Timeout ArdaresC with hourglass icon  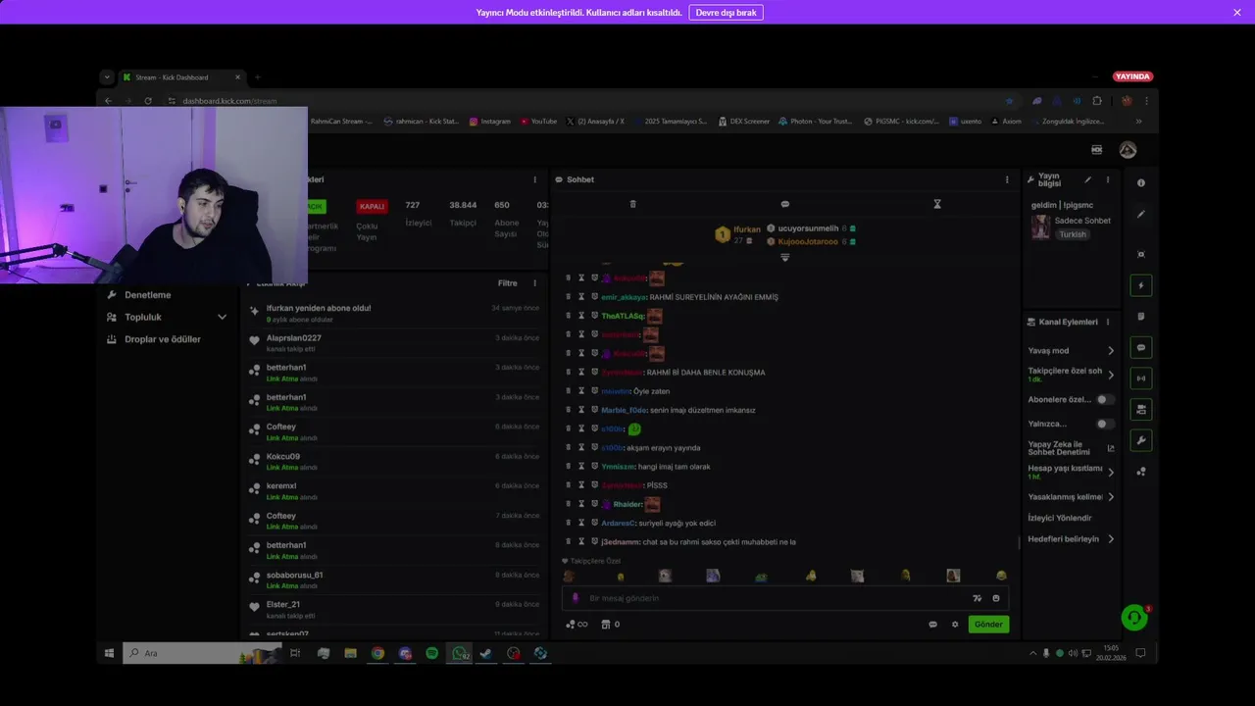coord(581,523)
